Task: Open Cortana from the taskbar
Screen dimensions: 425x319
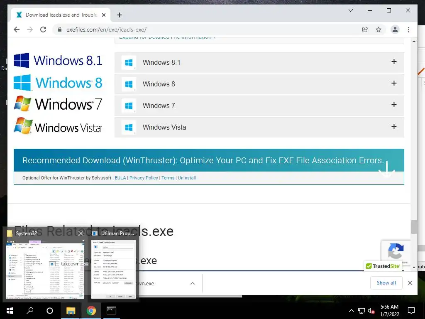Action: tap(50, 311)
